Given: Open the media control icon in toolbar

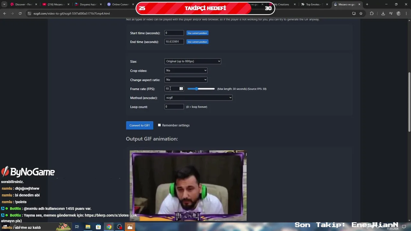Looking at the screenshot, I should tap(391, 13).
